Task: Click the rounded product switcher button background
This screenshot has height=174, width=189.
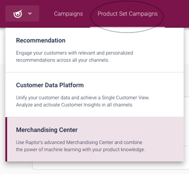Action: click(22, 14)
